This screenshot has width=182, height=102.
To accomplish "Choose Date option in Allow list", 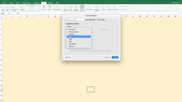I will coord(79,39).
